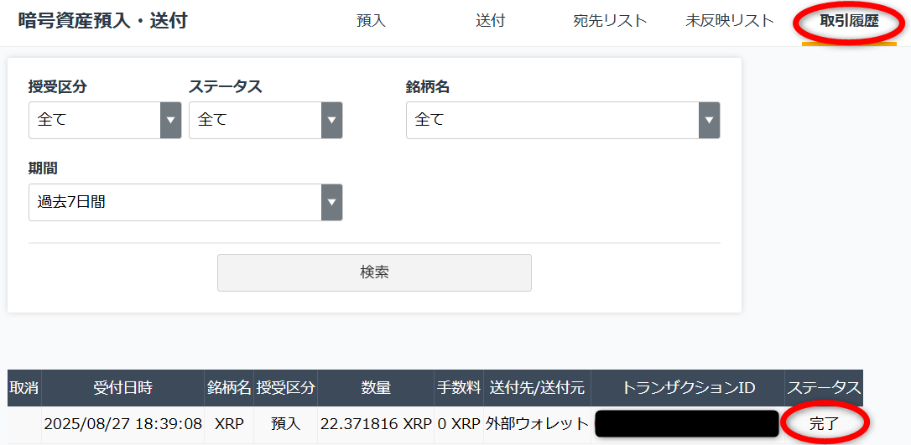This screenshot has width=911, height=445.
Task: Click the fee cell 0 XRP
Action: click(458, 424)
